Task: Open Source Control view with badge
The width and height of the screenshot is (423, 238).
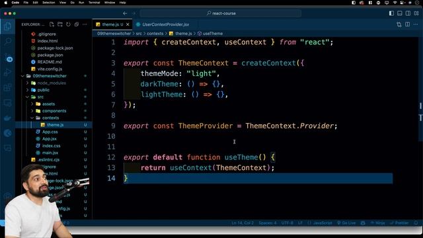Action: pyautogui.click(x=8, y=58)
